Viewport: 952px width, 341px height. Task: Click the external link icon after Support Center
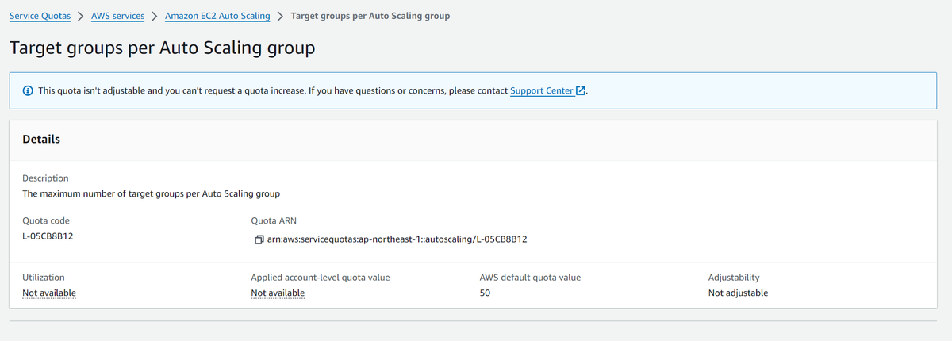pos(581,91)
